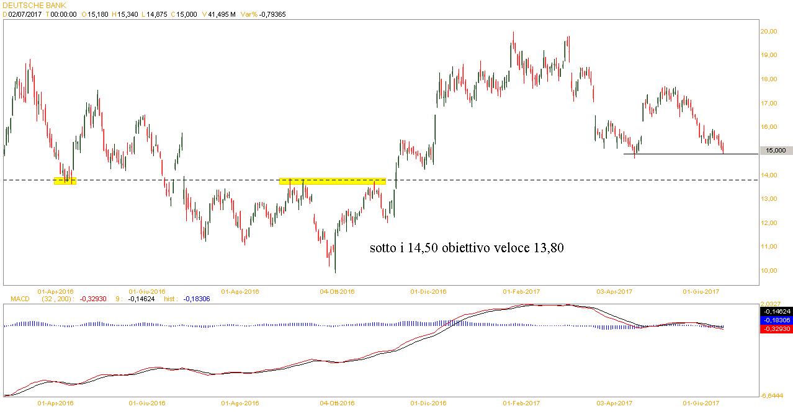Click the annotation text about 14,50 target
The width and height of the screenshot is (793, 414).
[x=467, y=248]
